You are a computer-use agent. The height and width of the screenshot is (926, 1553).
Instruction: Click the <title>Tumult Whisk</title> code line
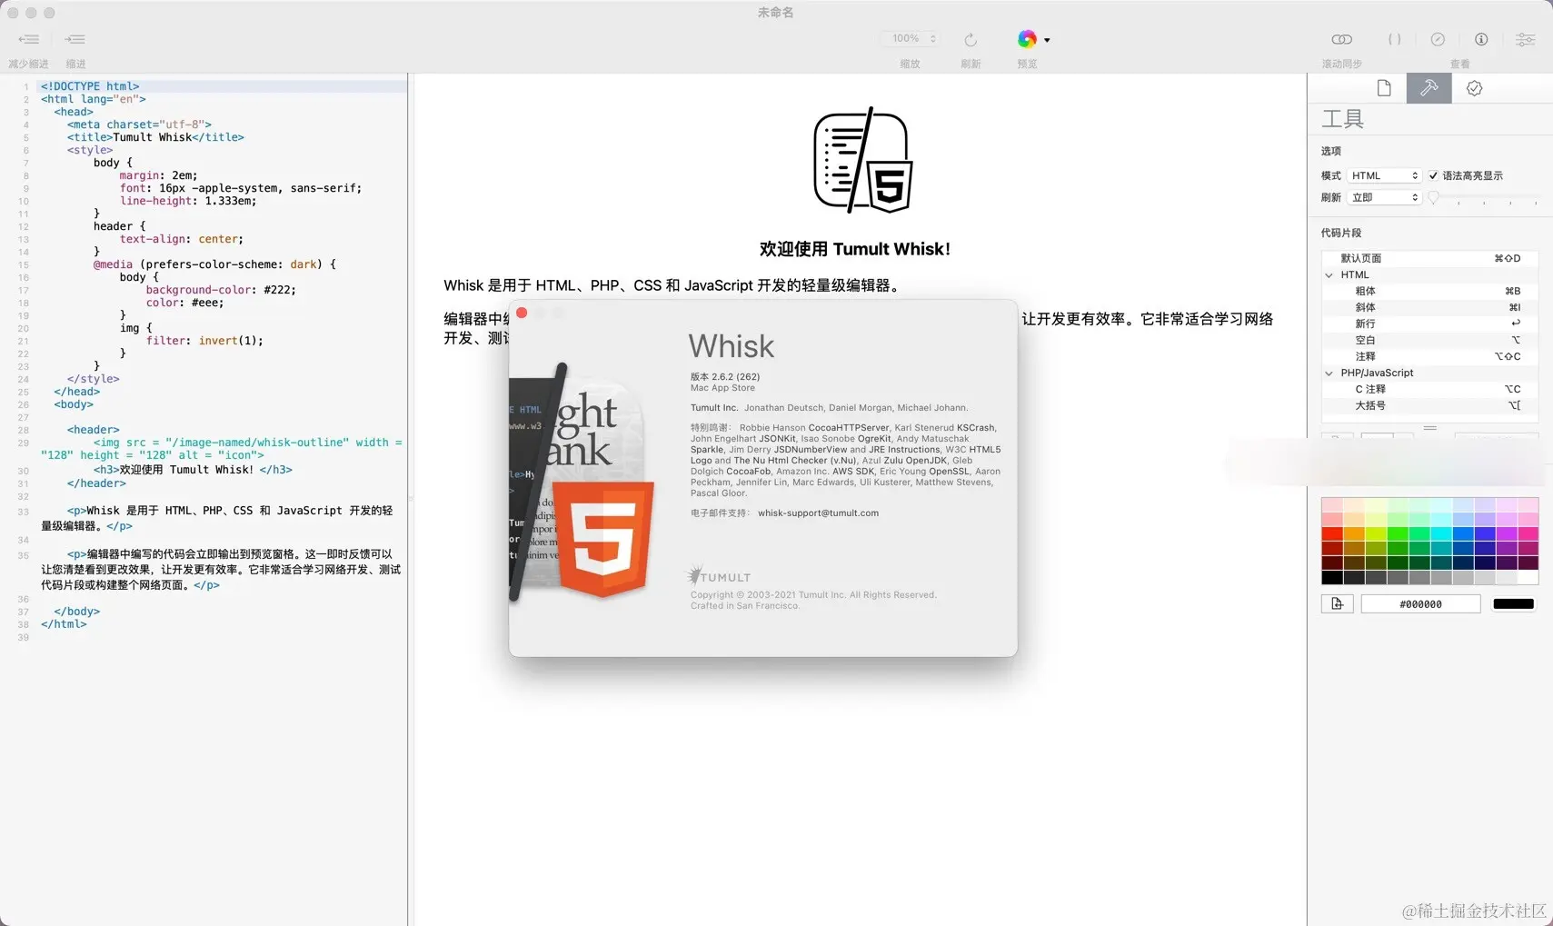(155, 137)
